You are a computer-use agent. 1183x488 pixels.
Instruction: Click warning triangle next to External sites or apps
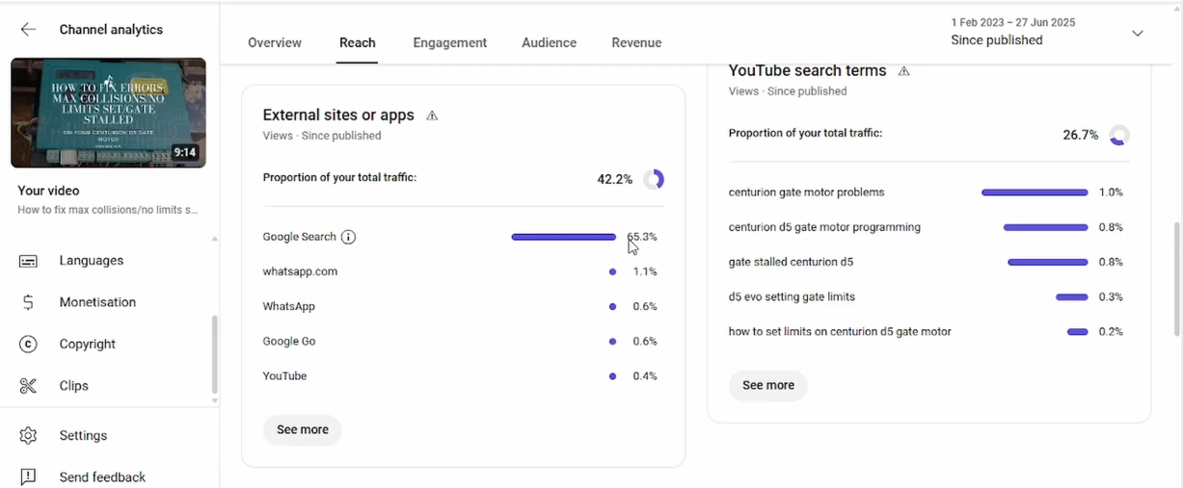(x=432, y=116)
